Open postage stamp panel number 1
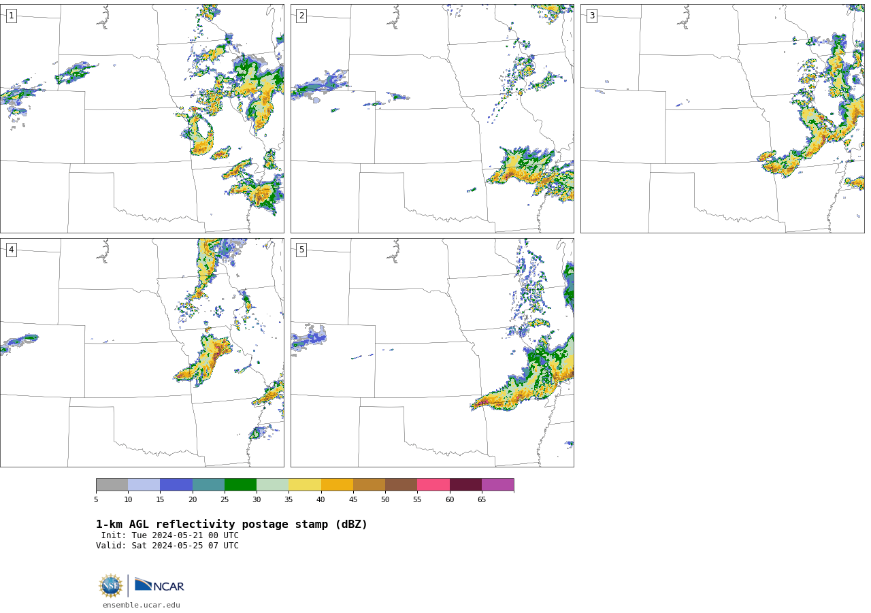This screenshot has height=613, width=871. tap(142, 119)
